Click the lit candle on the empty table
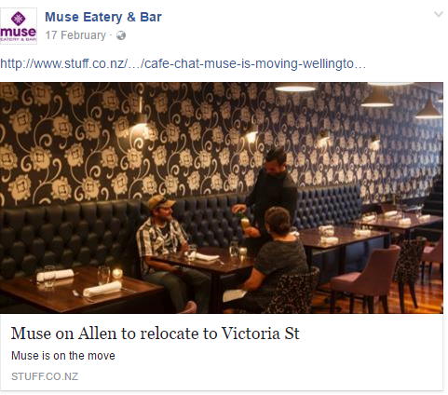The width and height of the screenshot is (448, 395). [x=117, y=273]
